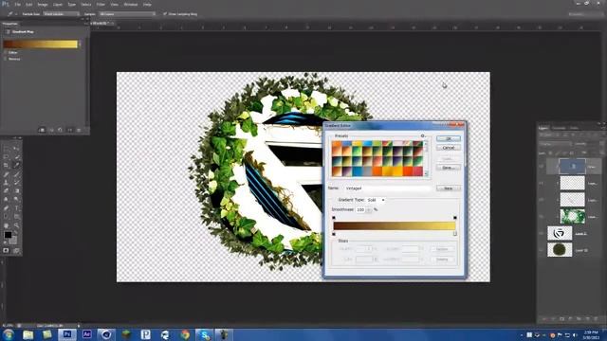This screenshot has height=341, width=607.
Task: Select the Horizontal Type tool
Action: pos(17,208)
